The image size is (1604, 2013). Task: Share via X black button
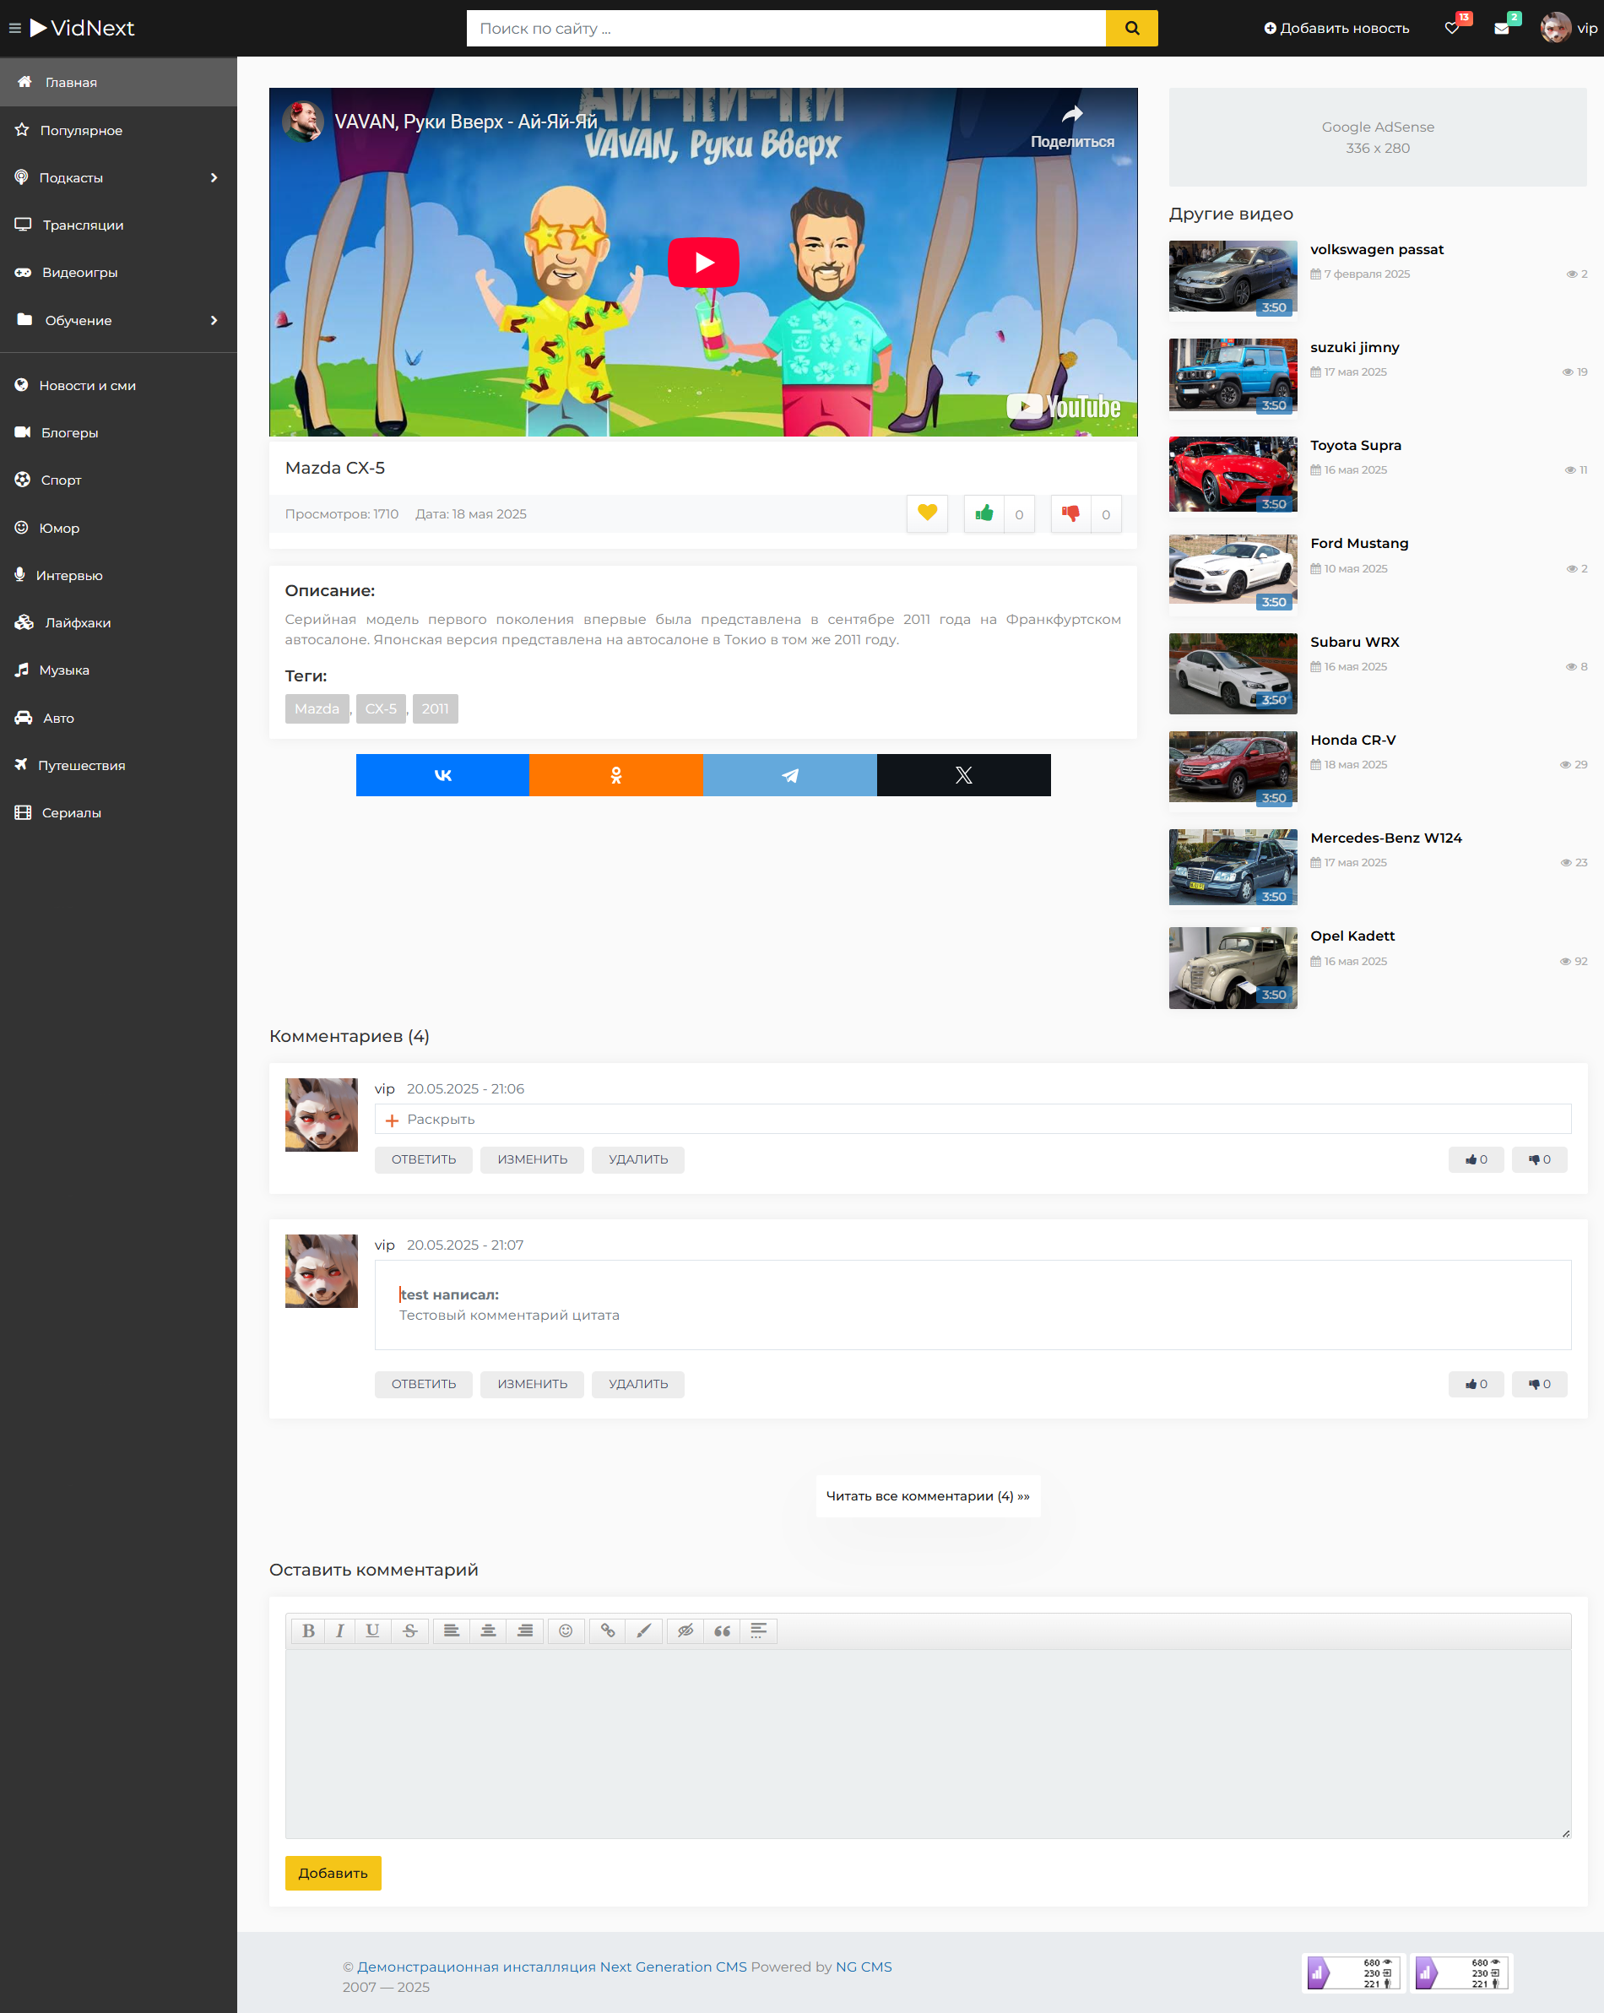click(x=963, y=775)
